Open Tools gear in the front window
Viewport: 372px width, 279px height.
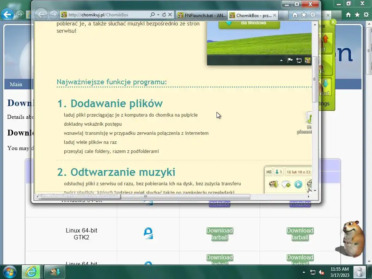[313, 15]
